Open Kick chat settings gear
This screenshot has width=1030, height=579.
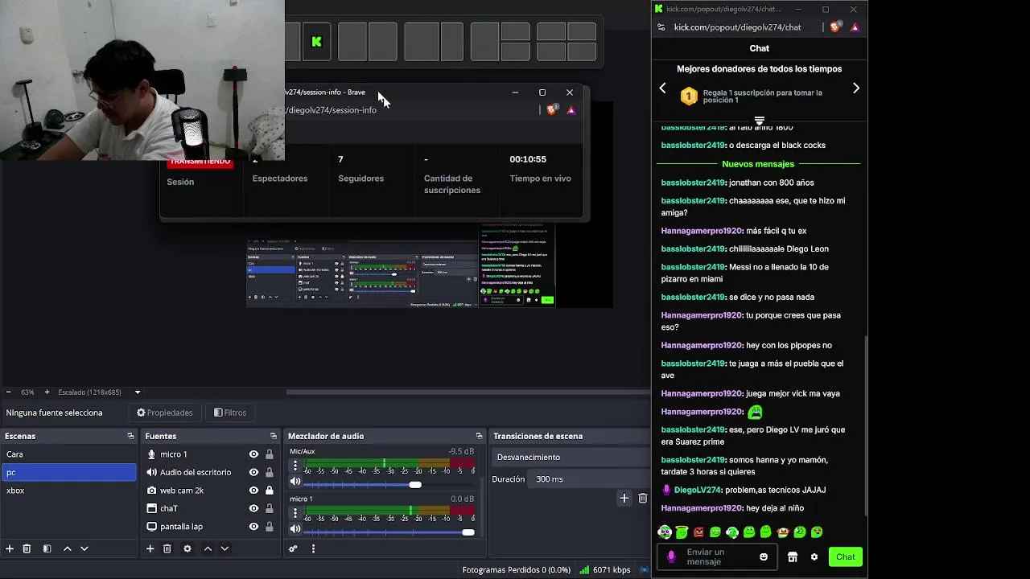pos(814,556)
